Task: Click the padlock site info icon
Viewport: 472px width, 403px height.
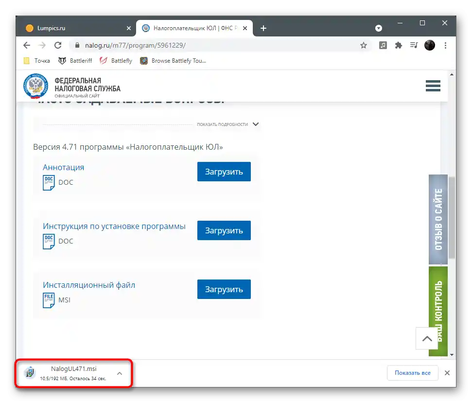Action: tap(77, 45)
